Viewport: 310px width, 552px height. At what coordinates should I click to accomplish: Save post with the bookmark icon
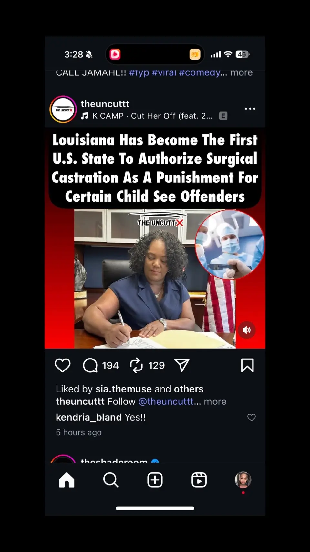pyautogui.click(x=247, y=365)
